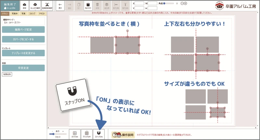The image size is (260, 140).
Task: Expand the 重ね順 layer order menu
Action: [107, 5]
